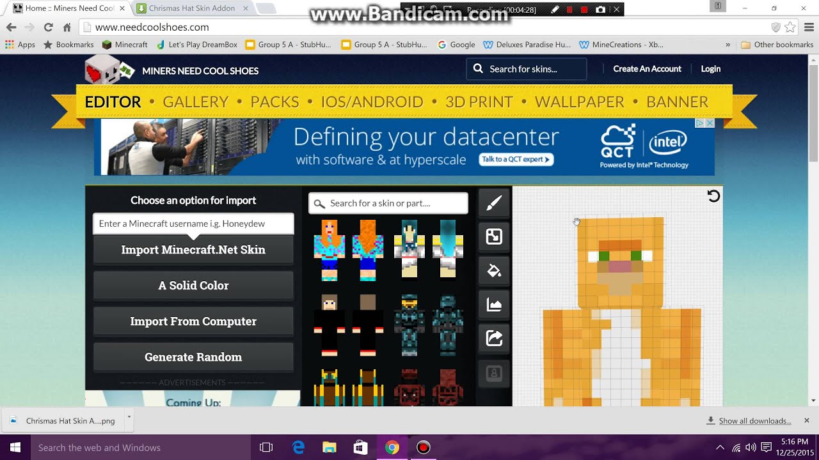Reload the needcoolshoes page
The height and width of the screenshot is (460, 819).
click(x=48, y=27)
